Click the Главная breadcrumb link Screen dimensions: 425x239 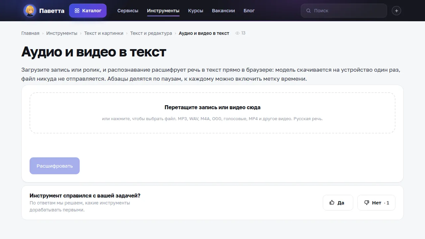(30, 33)
